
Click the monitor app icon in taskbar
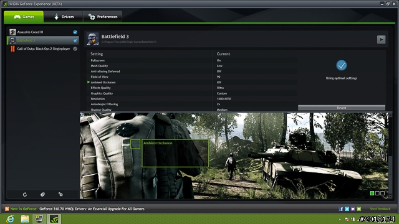[39, 219]
